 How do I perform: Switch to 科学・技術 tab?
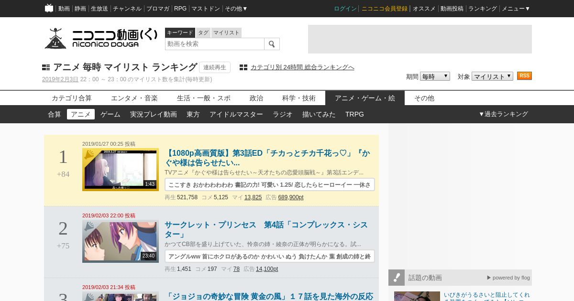coord(299,98)
